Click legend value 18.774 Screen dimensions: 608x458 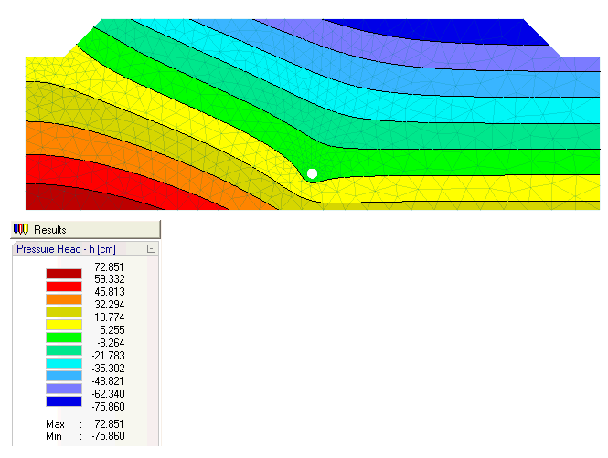[110, 317]
